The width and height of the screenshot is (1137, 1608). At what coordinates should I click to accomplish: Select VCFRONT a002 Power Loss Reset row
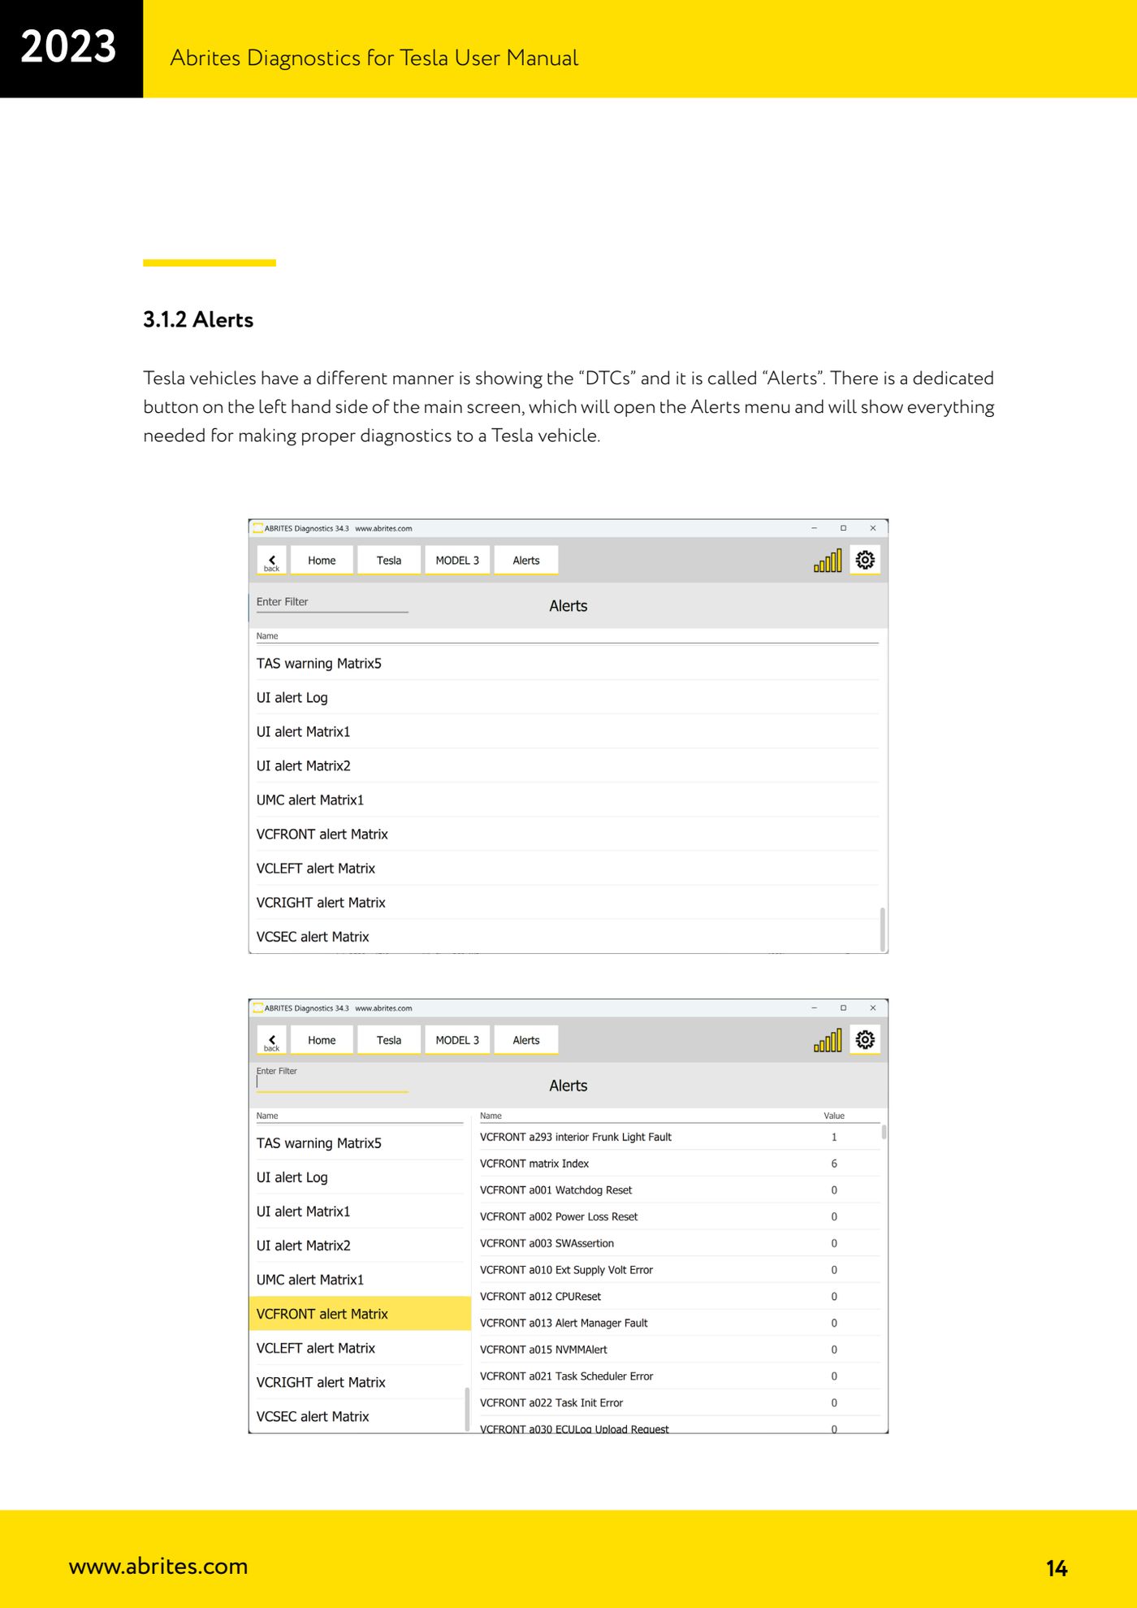tap(679, 1216)
